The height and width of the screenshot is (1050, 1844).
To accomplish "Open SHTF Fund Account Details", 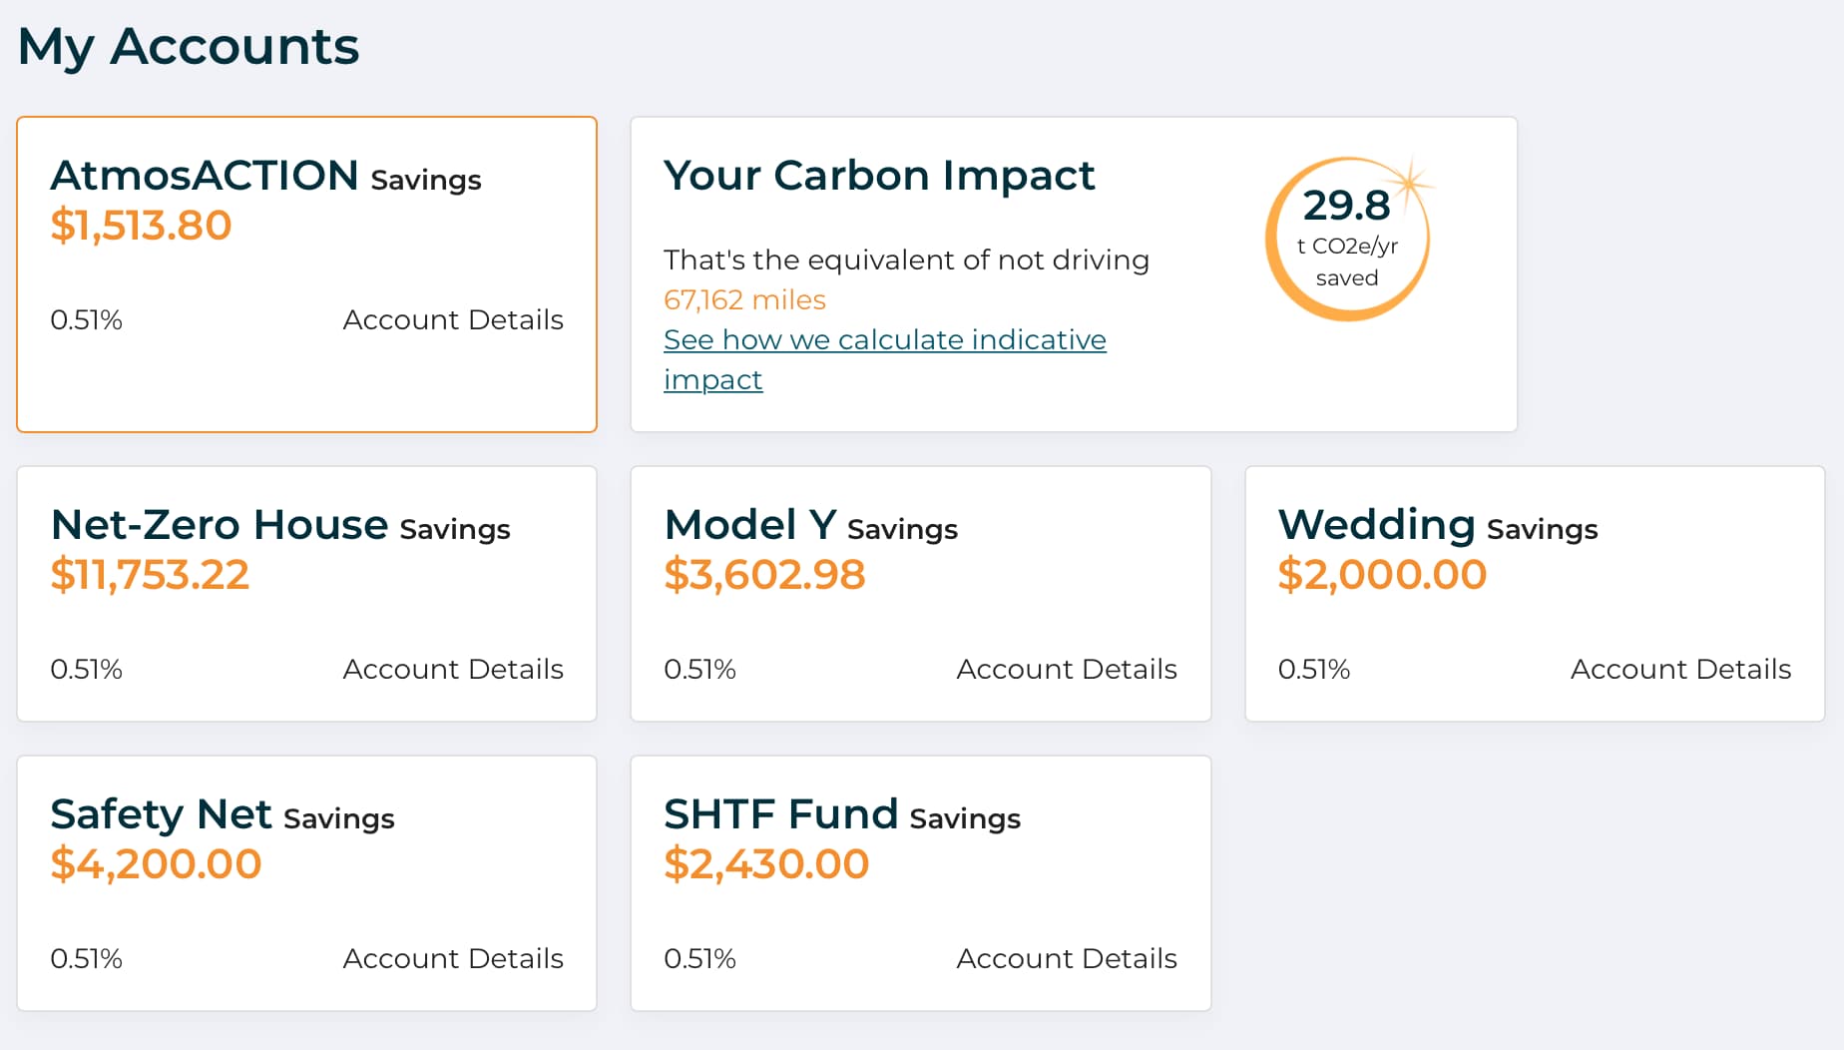I will tap(1066, 959).
